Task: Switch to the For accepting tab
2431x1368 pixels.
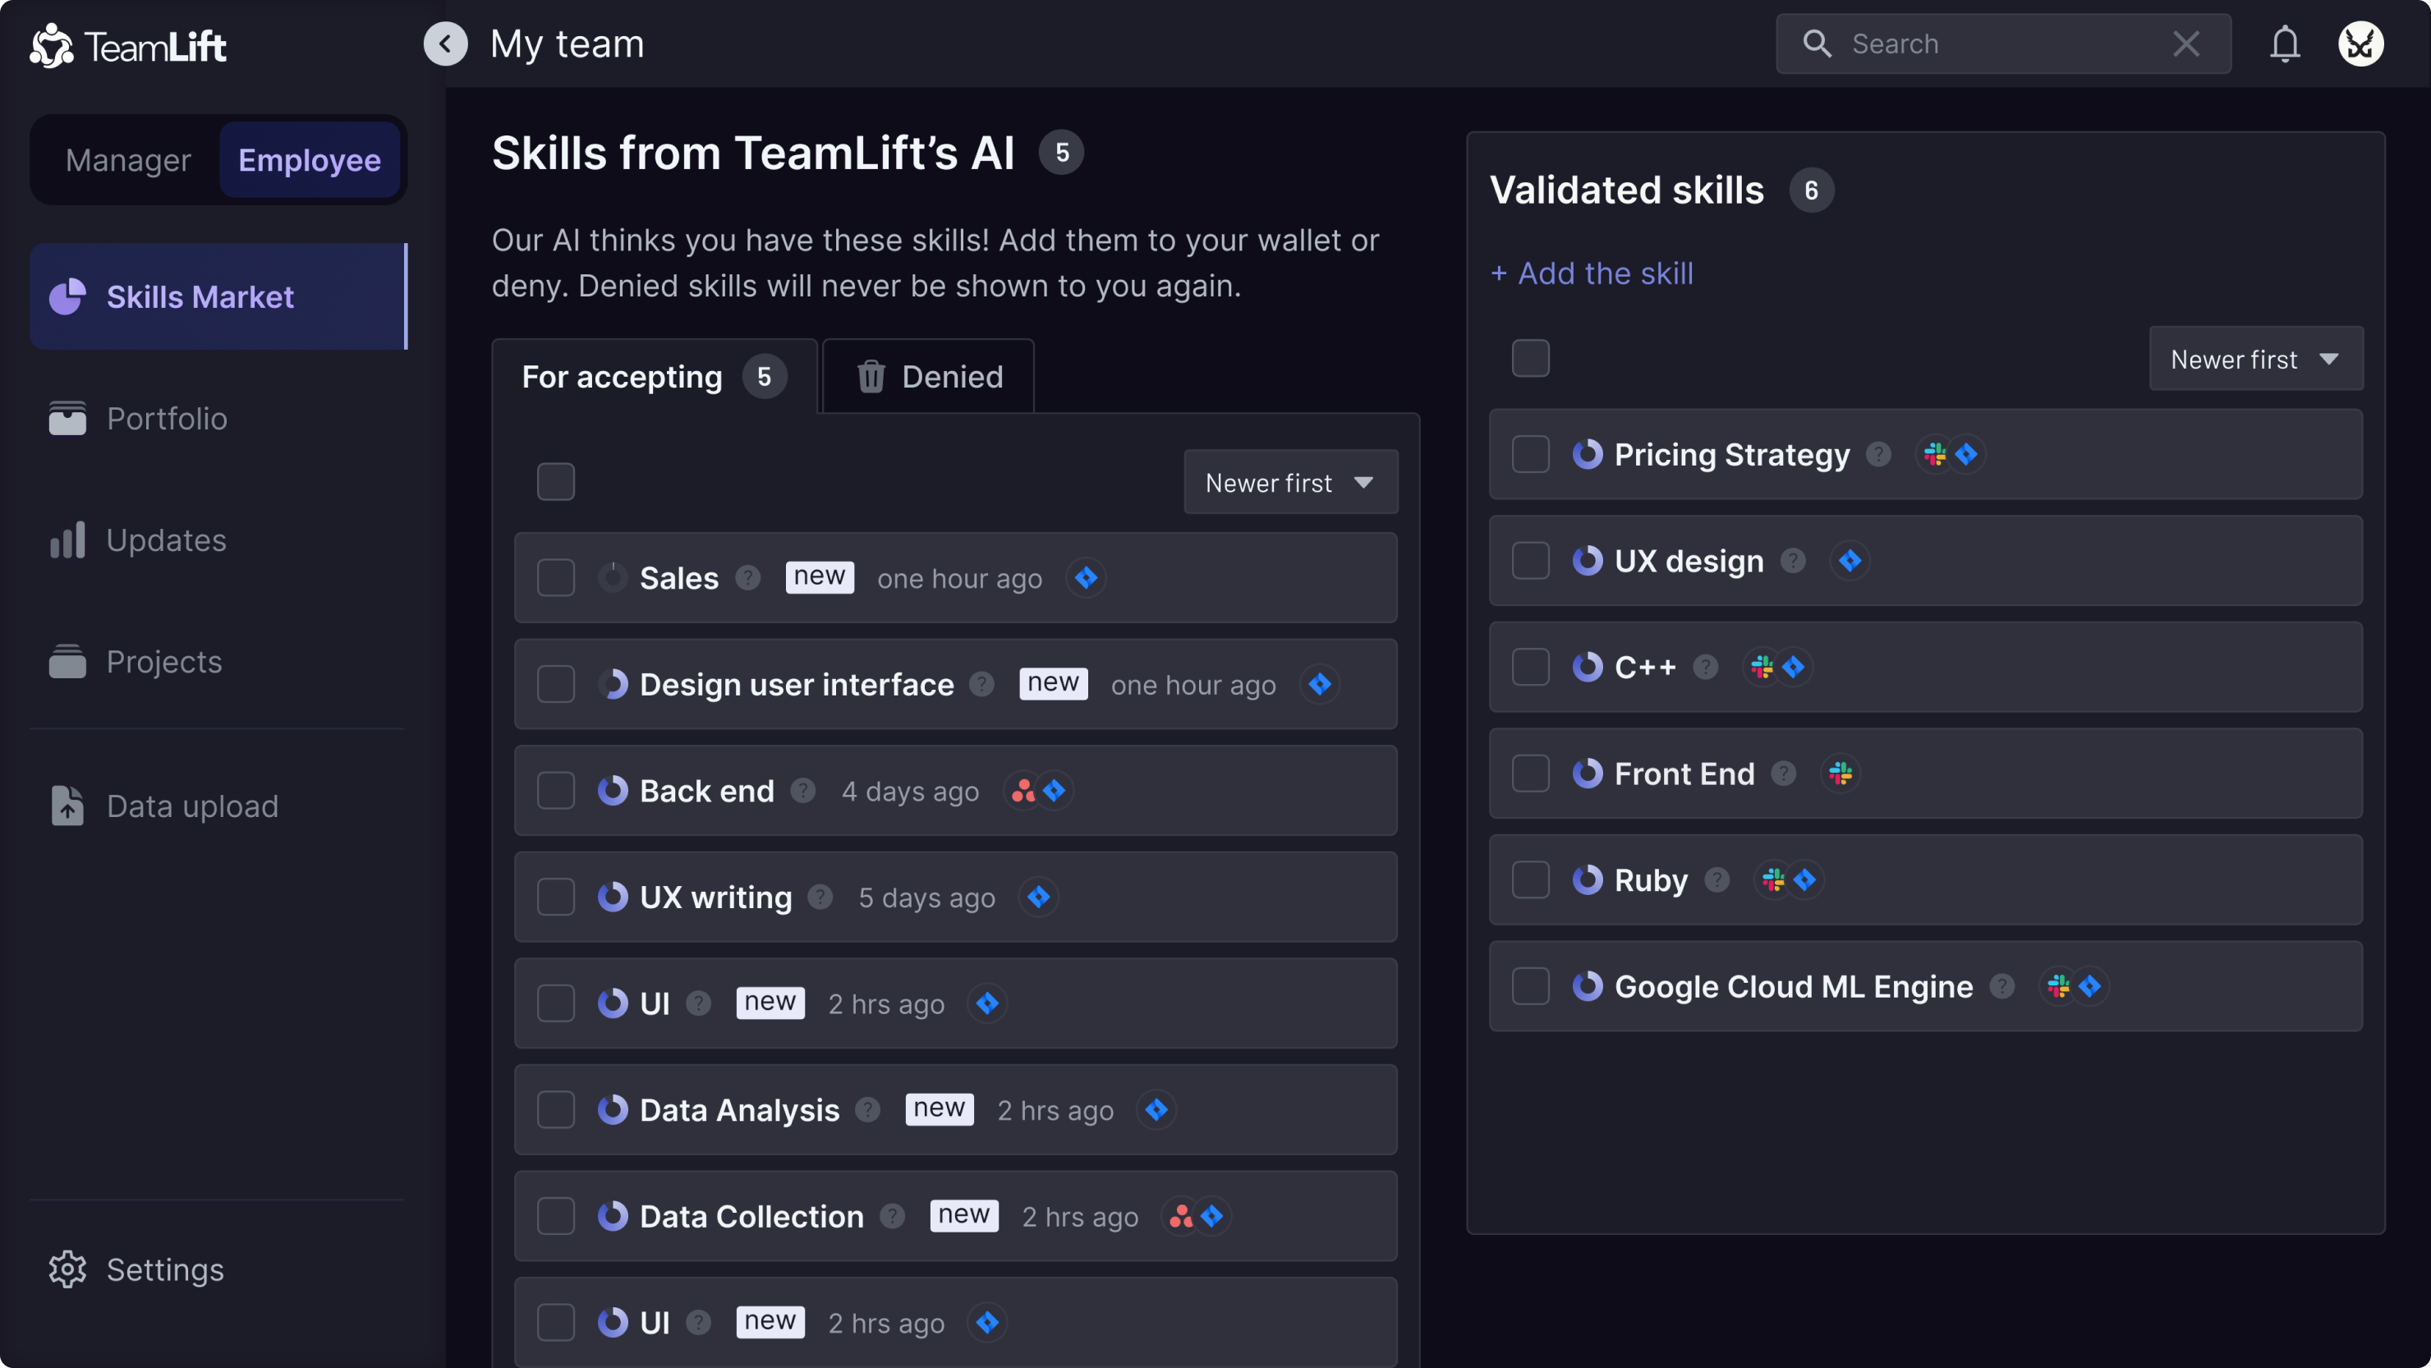Action: pyautogui.click(x=654, y=376)
